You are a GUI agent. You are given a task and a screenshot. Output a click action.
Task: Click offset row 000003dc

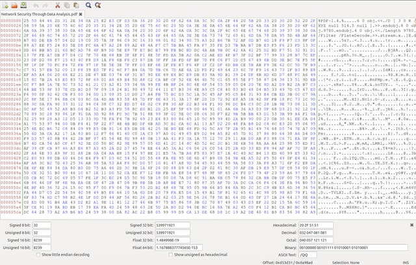pos(11,148)
